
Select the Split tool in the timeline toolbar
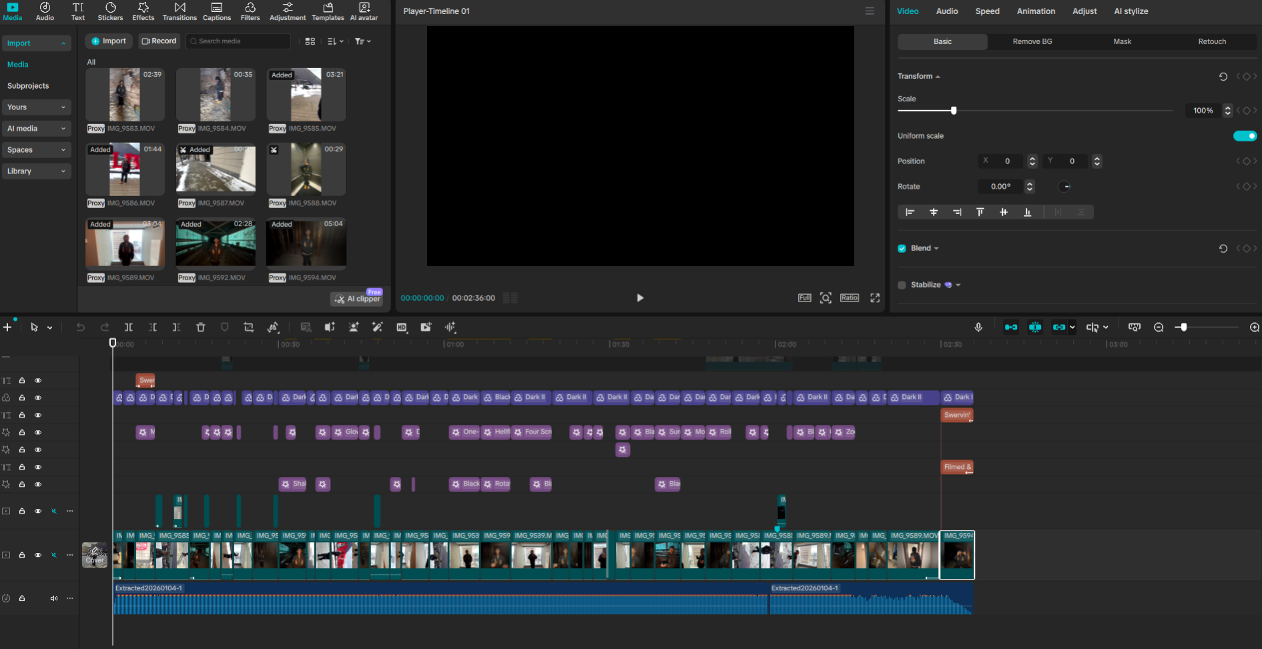coord(129,328)
